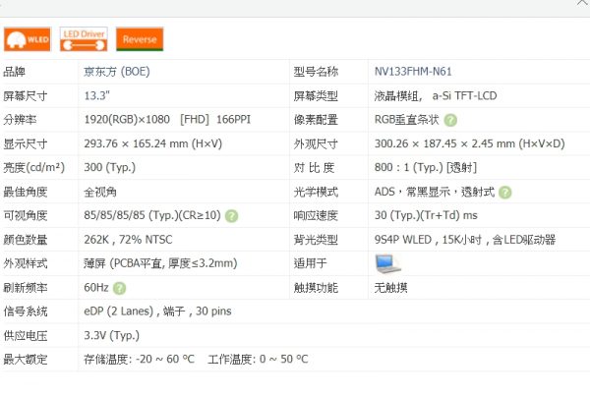Click the 信号系统 label
Screen dimensions: 590x396
[26, 311]
